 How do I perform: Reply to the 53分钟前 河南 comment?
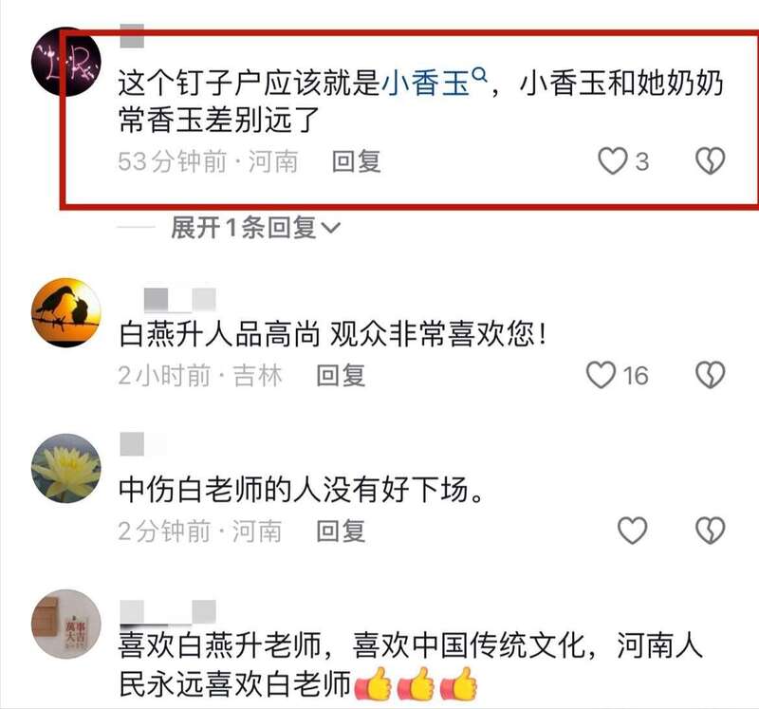pyautogui.click(x=357, y=161)
